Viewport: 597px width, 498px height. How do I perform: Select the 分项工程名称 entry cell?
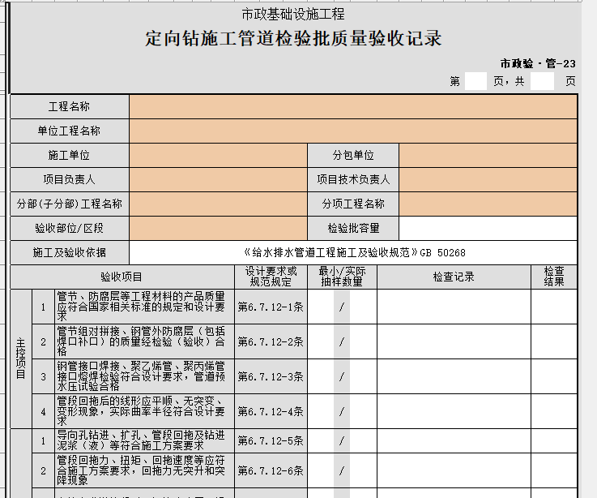tap(488, 204)
